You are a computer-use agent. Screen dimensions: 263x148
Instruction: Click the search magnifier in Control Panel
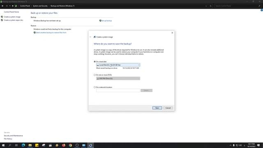pyautogui.click(x=259, y=6)
